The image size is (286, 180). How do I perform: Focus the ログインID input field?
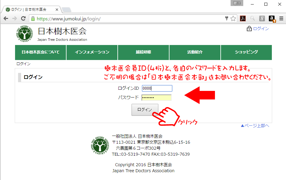click(x=157, y=88)
